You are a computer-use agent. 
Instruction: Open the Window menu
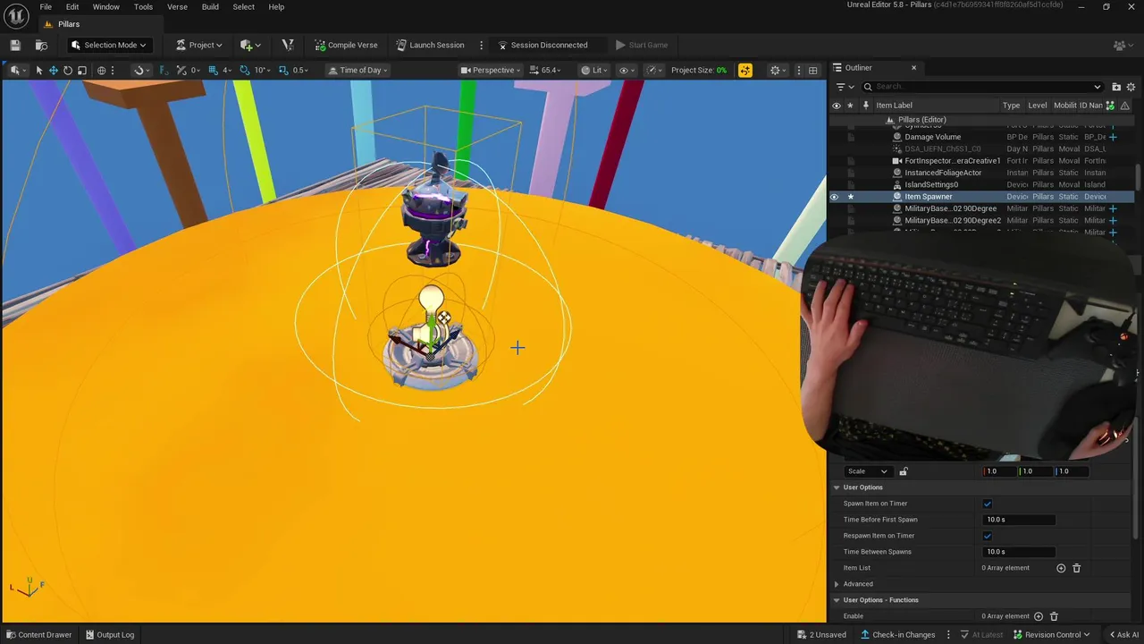point(106,6)
